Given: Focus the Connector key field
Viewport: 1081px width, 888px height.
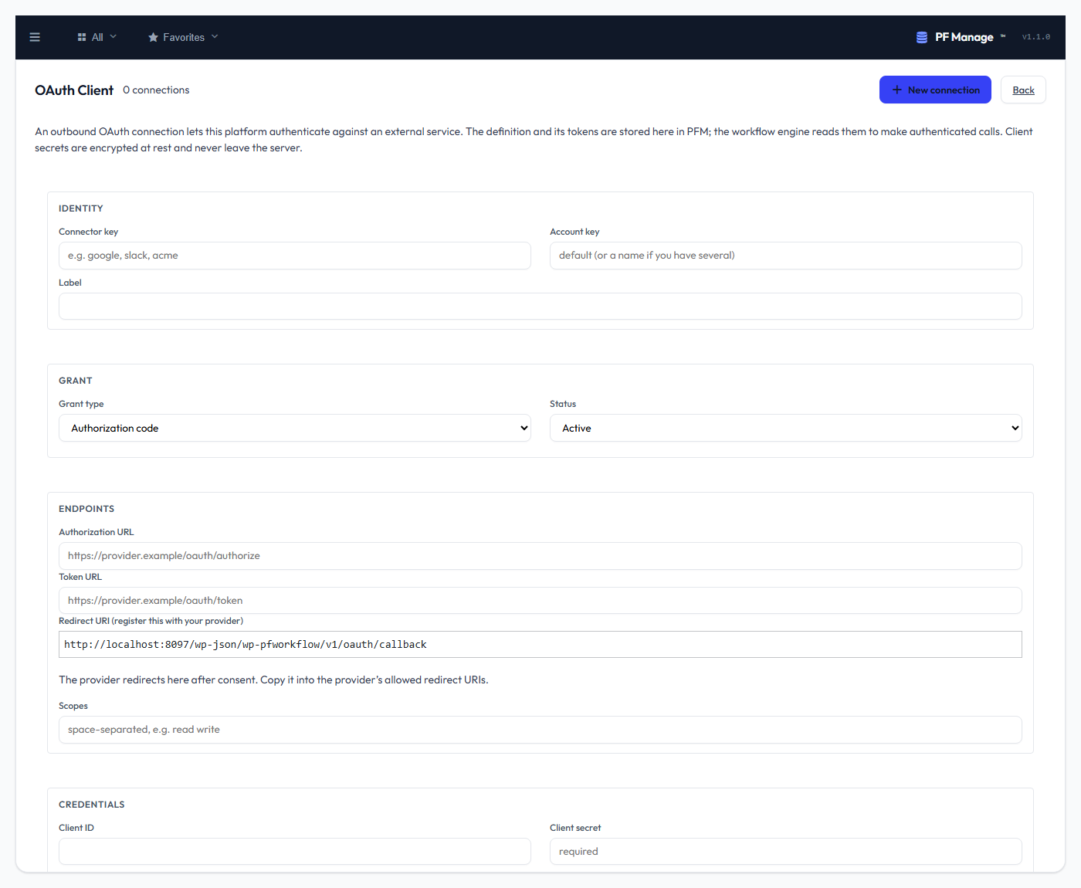Looking at the screenshot, I should [295, 256].
